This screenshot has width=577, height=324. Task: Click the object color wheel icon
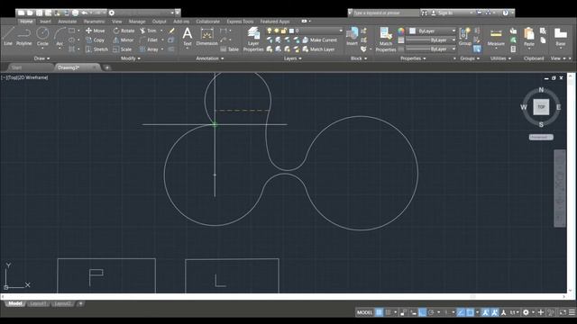point(401,31)
